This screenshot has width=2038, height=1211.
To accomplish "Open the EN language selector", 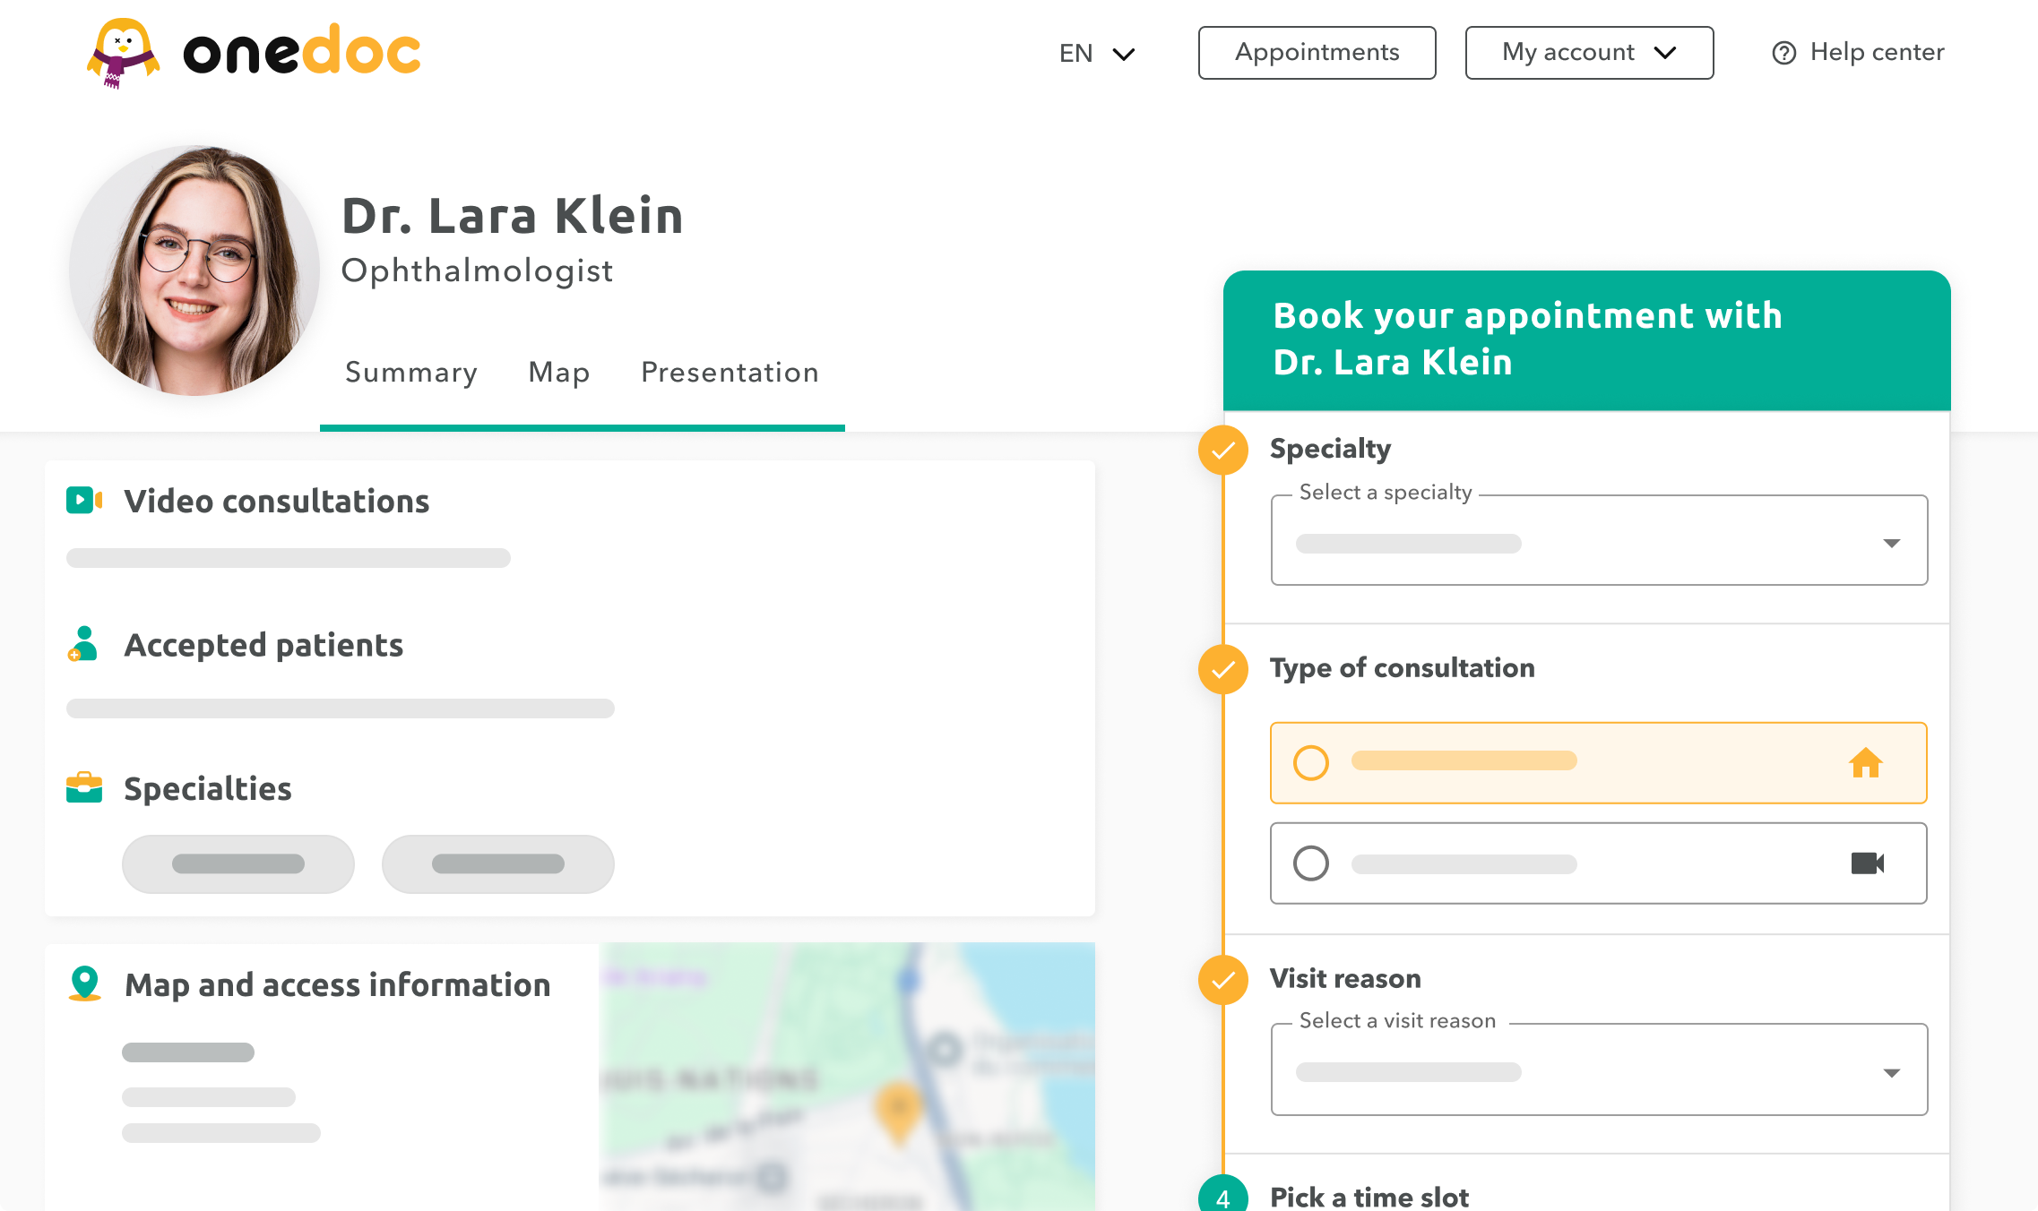I will point(1097,54).
